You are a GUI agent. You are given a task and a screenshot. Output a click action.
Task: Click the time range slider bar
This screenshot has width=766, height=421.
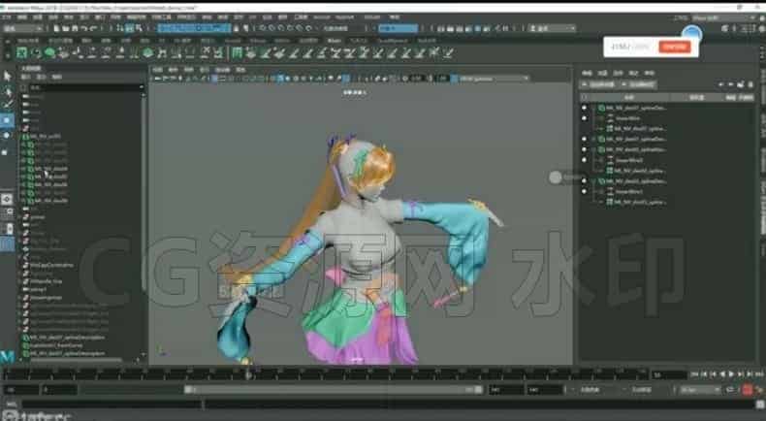334,390
